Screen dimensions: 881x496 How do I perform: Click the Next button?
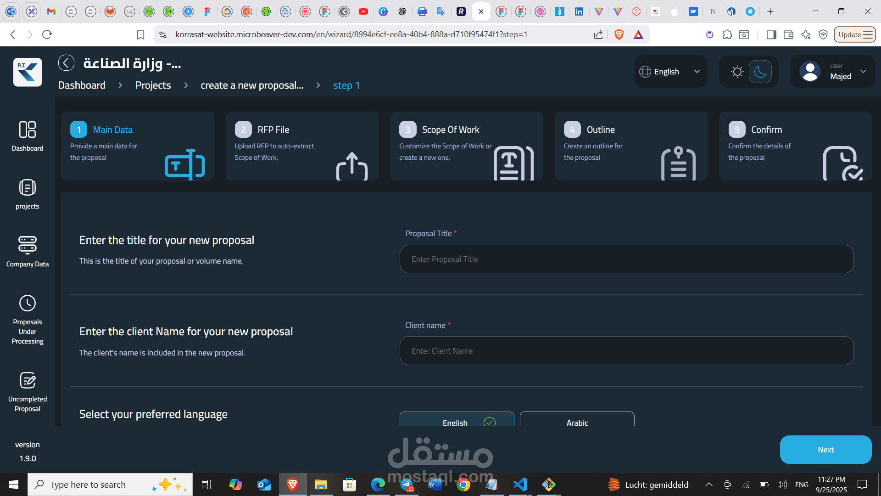(825, 450)
